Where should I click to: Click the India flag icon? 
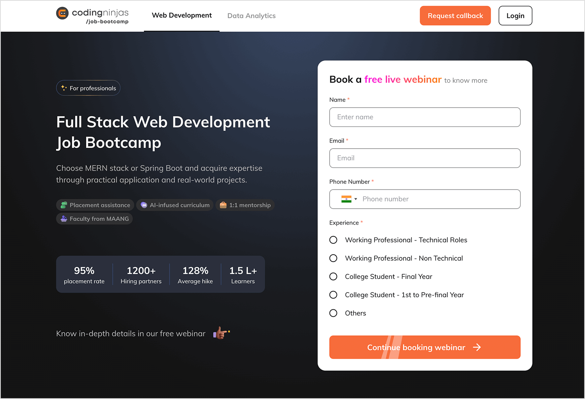click(346, 199)
